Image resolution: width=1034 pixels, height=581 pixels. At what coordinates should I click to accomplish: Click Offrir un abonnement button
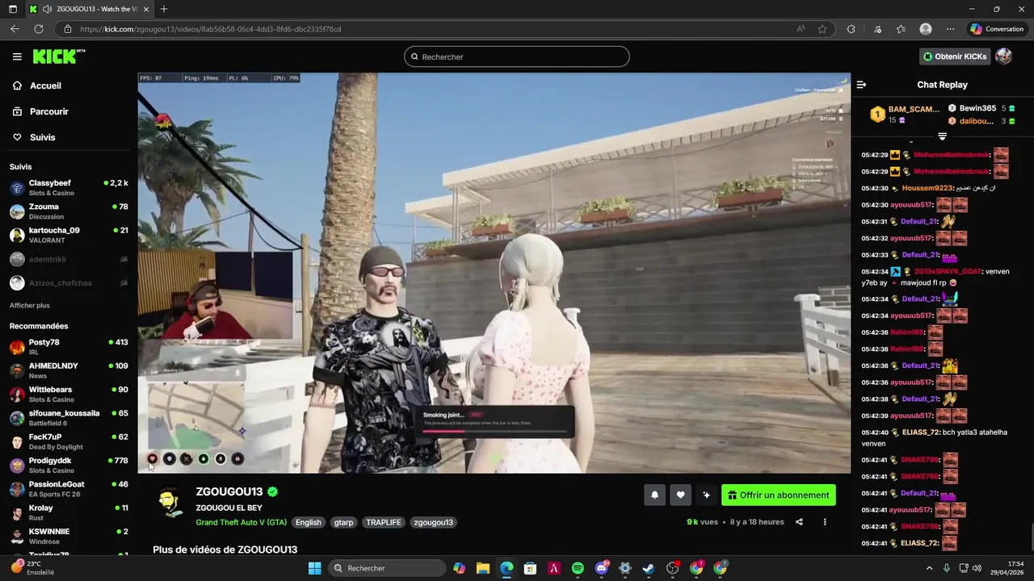(779, 495)
